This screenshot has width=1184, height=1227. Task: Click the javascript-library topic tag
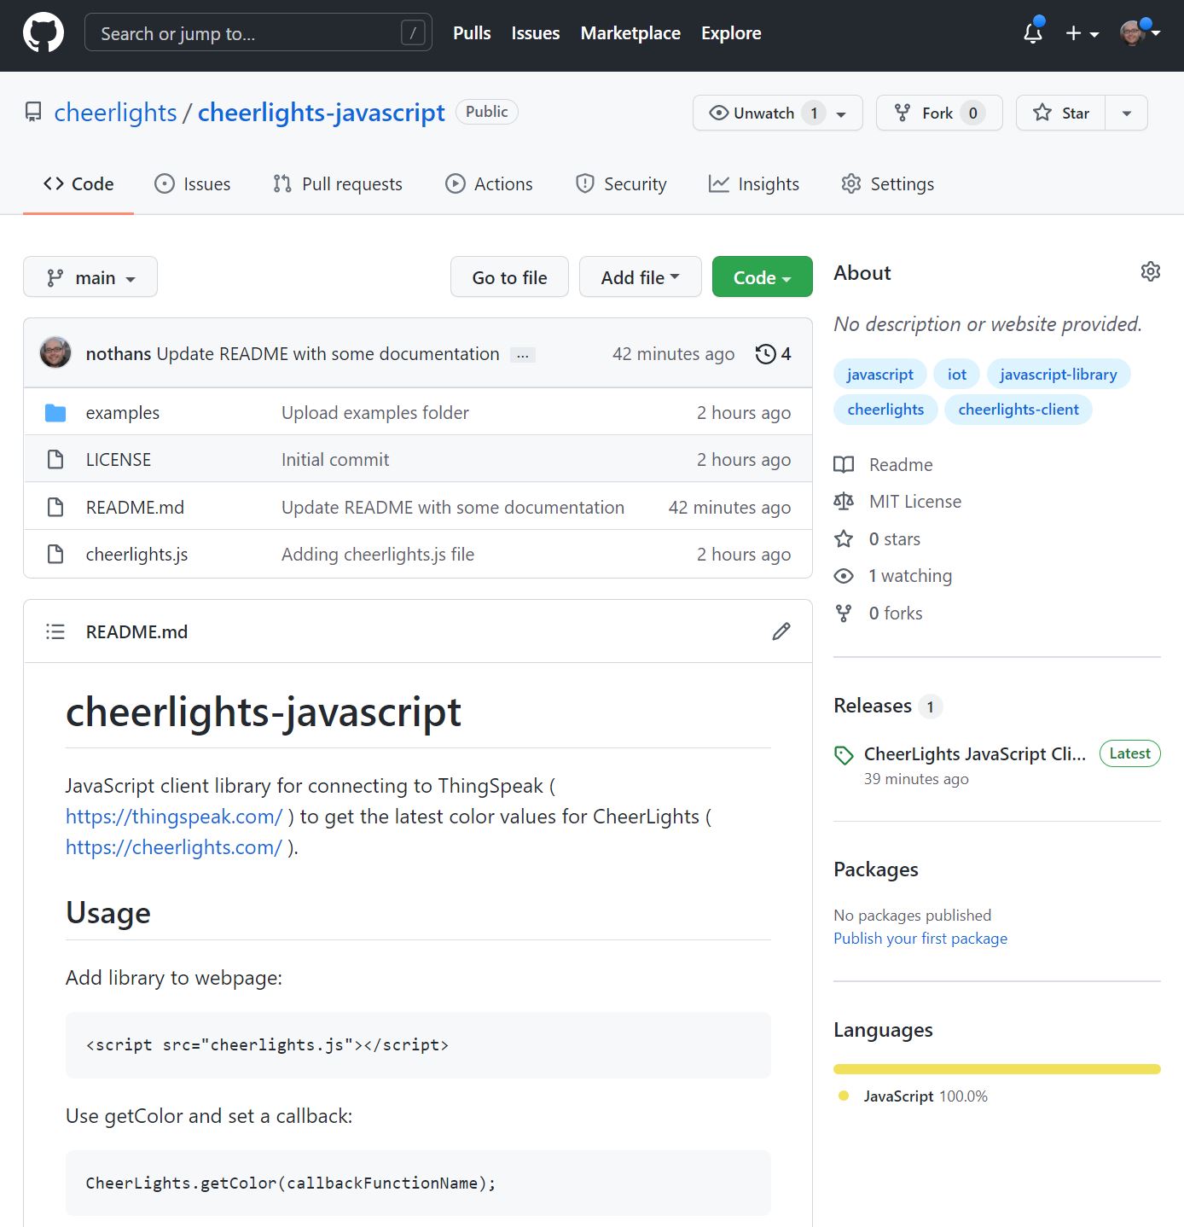pyautogui.click(x=1059, y=375)
